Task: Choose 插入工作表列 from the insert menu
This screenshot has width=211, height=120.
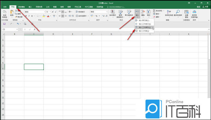Action: [x=144, y=27]
